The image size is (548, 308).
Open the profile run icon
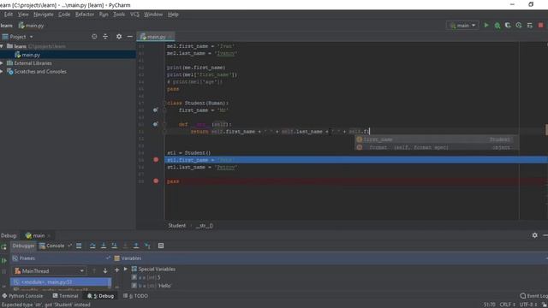(519, 25)
